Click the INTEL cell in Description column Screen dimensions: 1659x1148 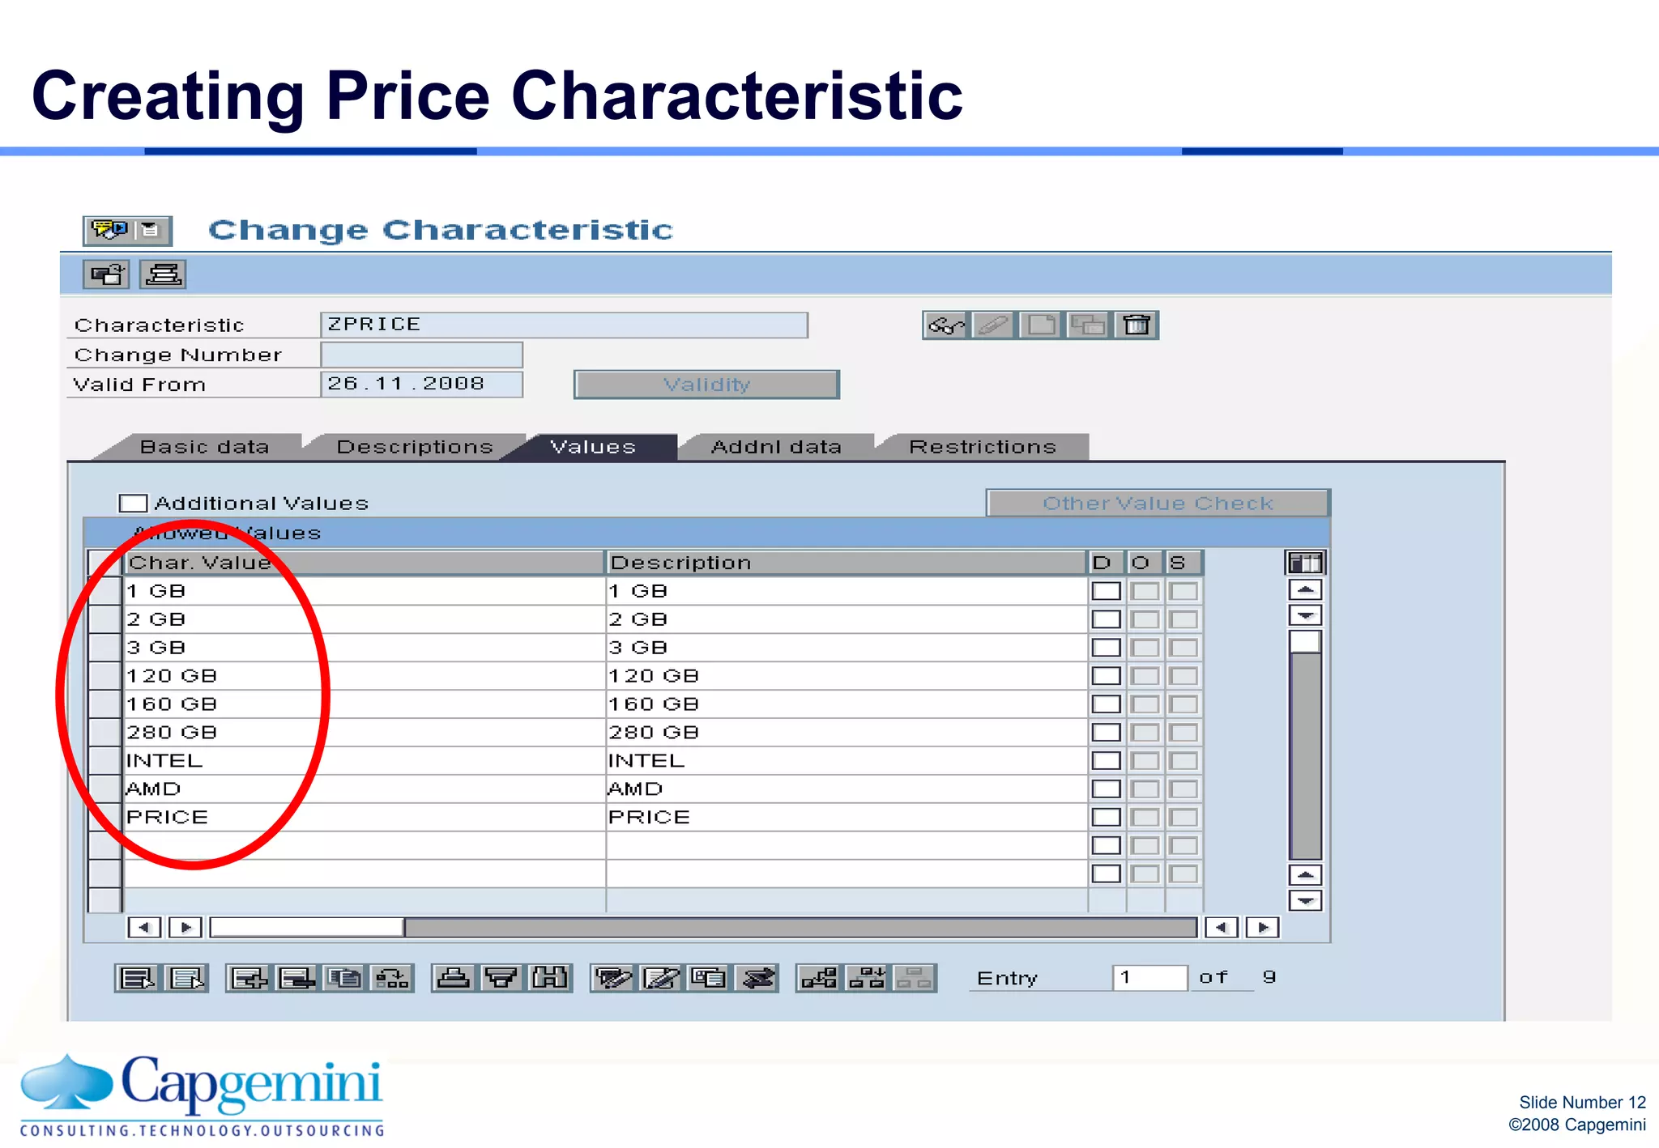point(847,761)
